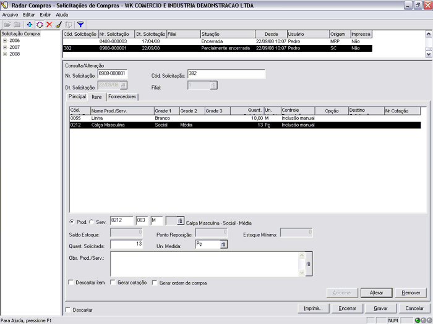Screen dimensions: 433x324
Task: Click the blue funnel filter icon
Action: [80, 25]
